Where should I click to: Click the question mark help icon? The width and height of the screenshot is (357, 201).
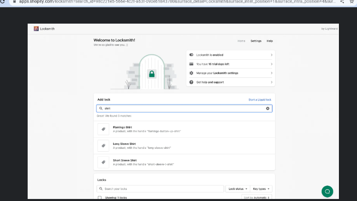[191, 82]
